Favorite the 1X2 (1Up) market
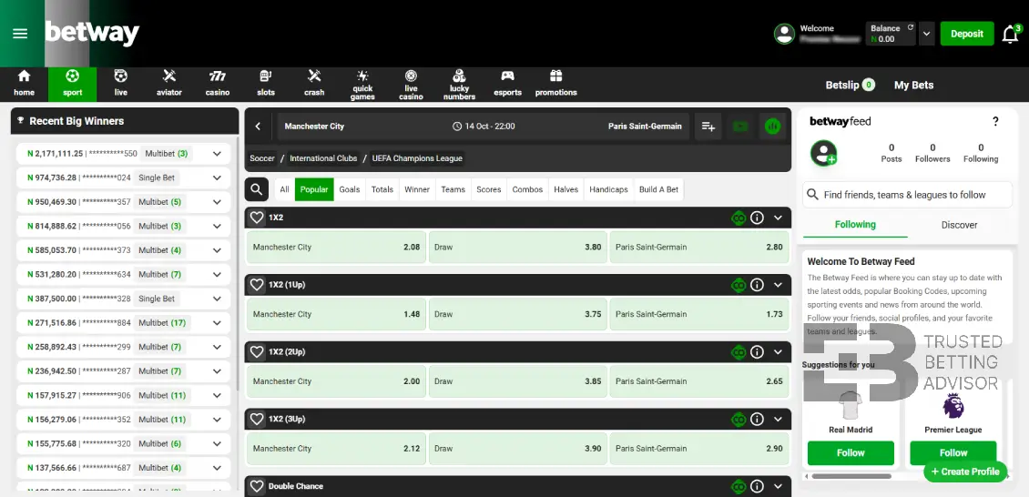1029x497 pixels. click(257, 285)
